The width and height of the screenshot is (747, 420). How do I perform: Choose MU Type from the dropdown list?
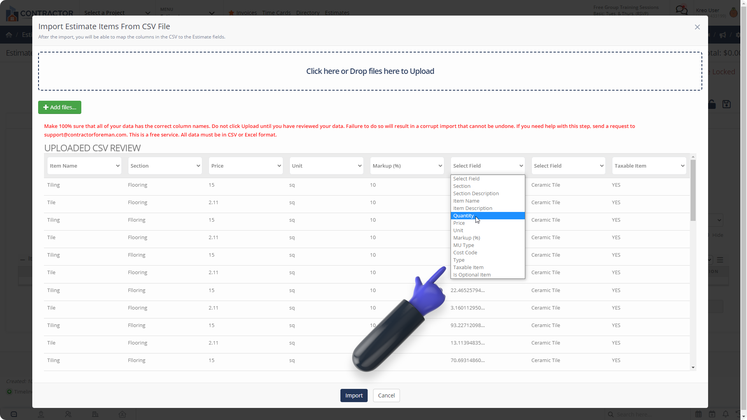tap(488, 245)
